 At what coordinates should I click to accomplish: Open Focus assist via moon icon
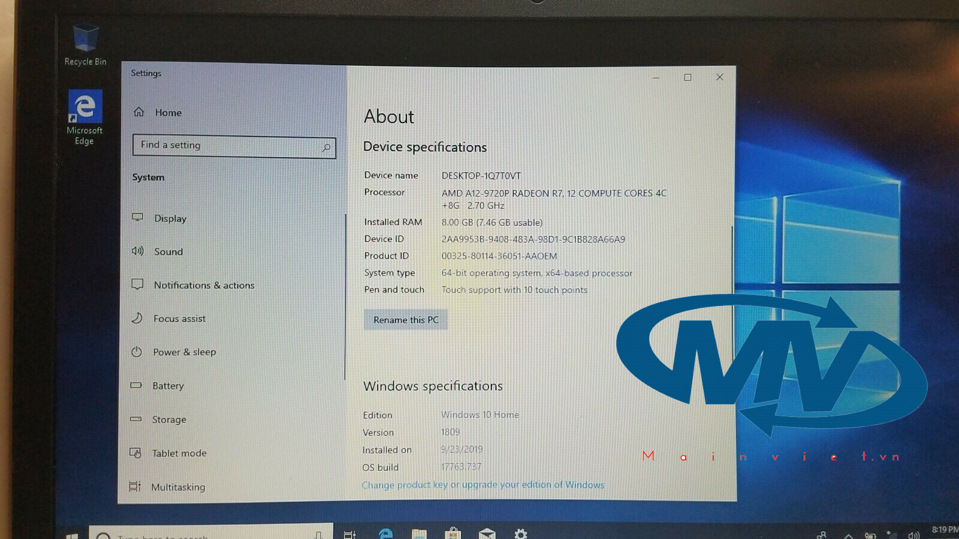point(137,318)
